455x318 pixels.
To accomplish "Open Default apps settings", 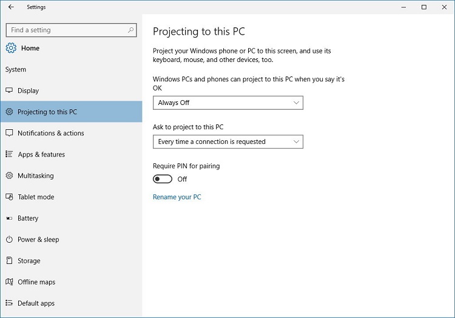I will click(x=72, y=303).
